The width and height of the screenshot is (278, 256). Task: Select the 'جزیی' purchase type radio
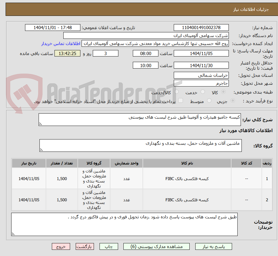coord(233,101)
